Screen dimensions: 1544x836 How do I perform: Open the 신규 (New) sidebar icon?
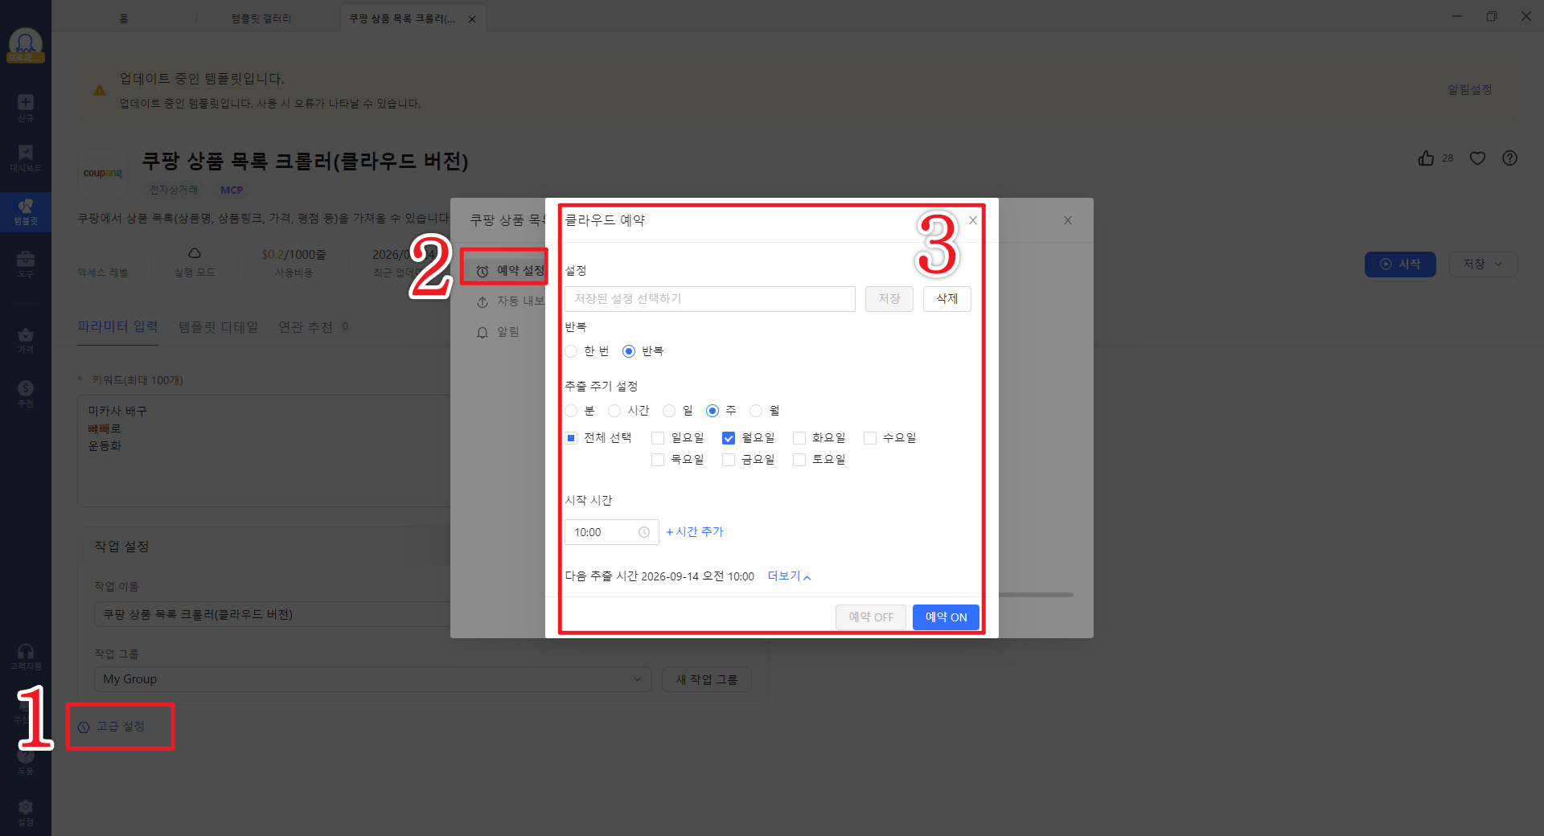pyautogui.click(x=26, y=108)
